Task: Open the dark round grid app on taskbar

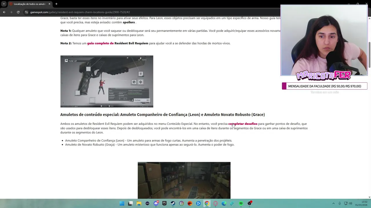Action: pyautogui.click(x=147, y=203)
